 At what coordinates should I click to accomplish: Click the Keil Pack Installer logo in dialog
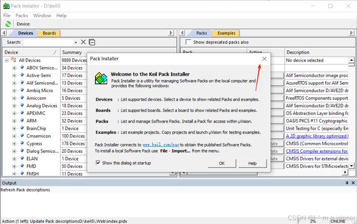tap(101, 78)
